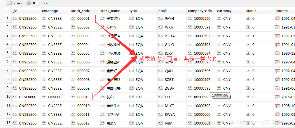Select spell cell MLST
The height and width of the screenshot is (128, 295).
[172, 106]
